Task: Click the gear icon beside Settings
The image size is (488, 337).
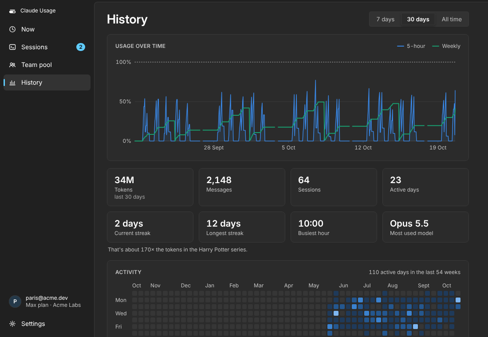Action: point(12,324)
